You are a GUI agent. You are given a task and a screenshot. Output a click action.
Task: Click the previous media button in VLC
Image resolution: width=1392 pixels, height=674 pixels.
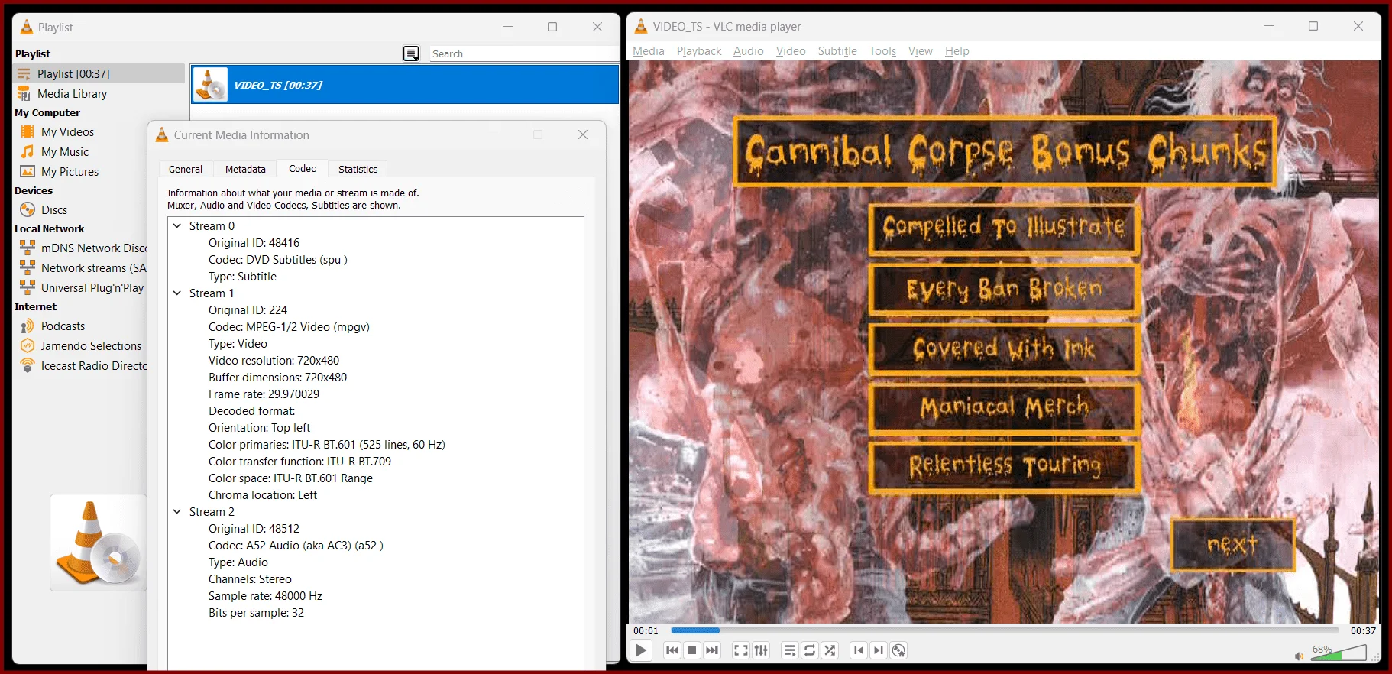(672, 650)
